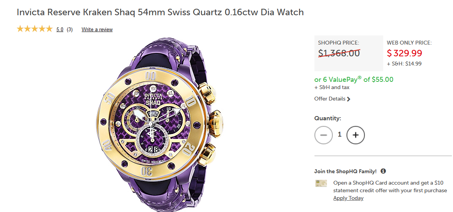Click the Apply Today link

(348, 198)
